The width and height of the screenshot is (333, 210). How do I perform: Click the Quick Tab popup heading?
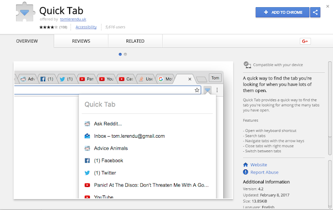[100, 104]
